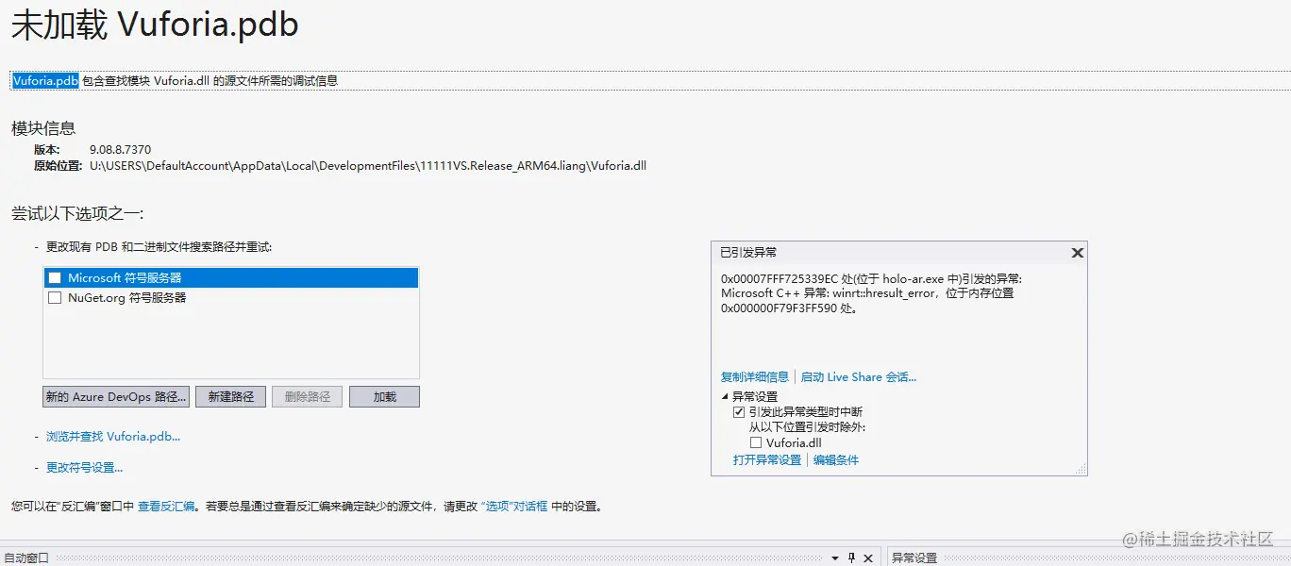
Task: Click 新的 Azure DevOps 路径 button
Action: pyautogui.click(x=116, y=397)
